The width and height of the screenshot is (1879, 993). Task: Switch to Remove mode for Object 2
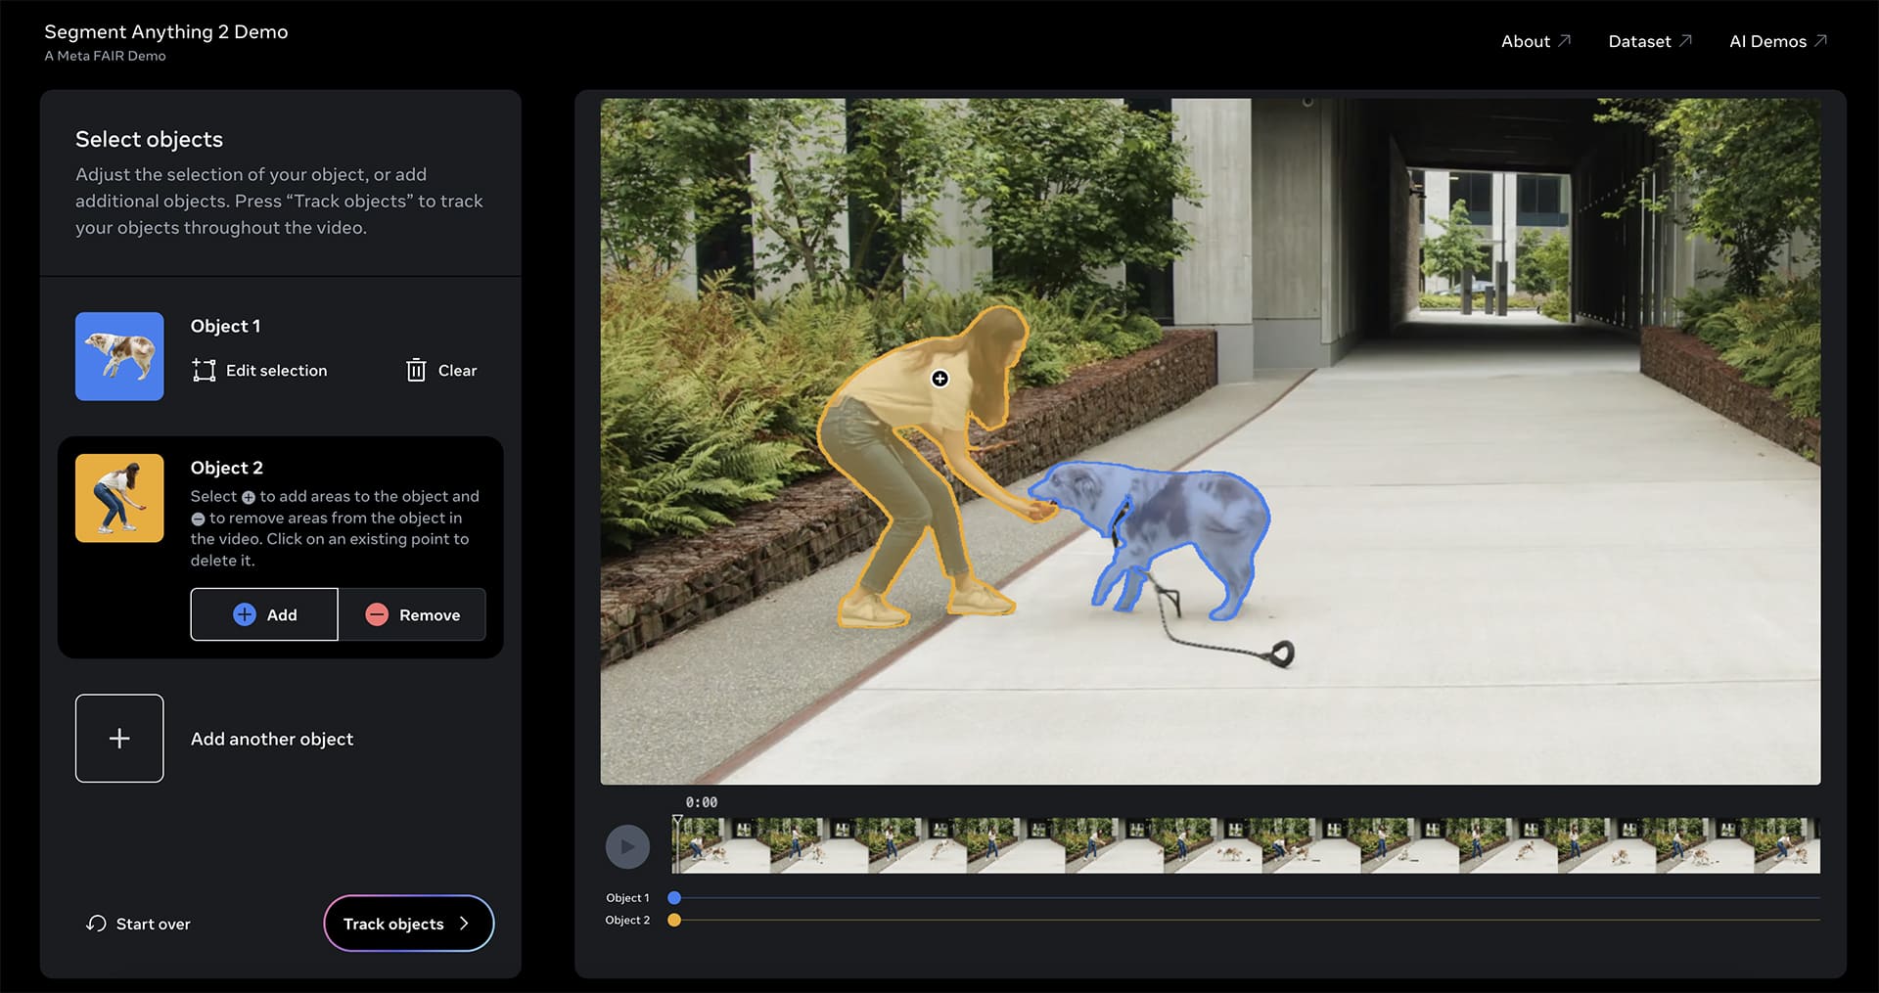(x=412, y=614)
